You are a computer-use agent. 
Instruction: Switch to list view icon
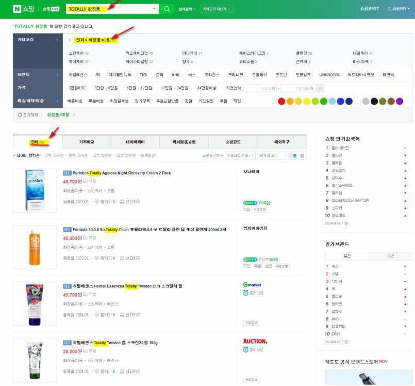click(294, 156)
